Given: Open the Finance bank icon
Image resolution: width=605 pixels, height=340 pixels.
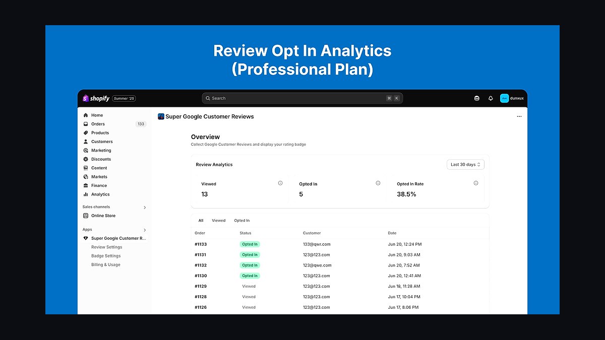Looking at the screenshot, I should 86,186.
